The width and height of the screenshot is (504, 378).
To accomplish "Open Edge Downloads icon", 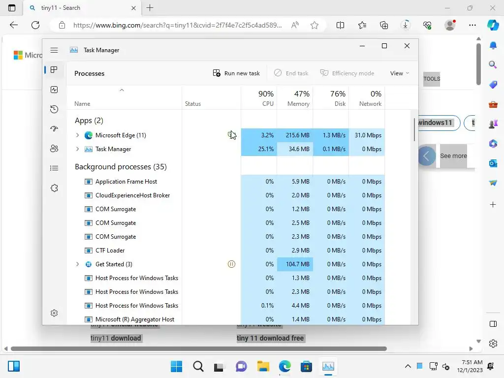I will [406, 25].
